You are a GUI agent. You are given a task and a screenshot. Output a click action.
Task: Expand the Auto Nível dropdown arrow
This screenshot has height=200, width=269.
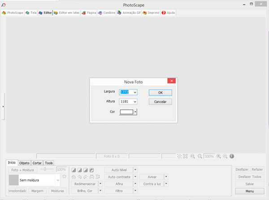point(135,170)
